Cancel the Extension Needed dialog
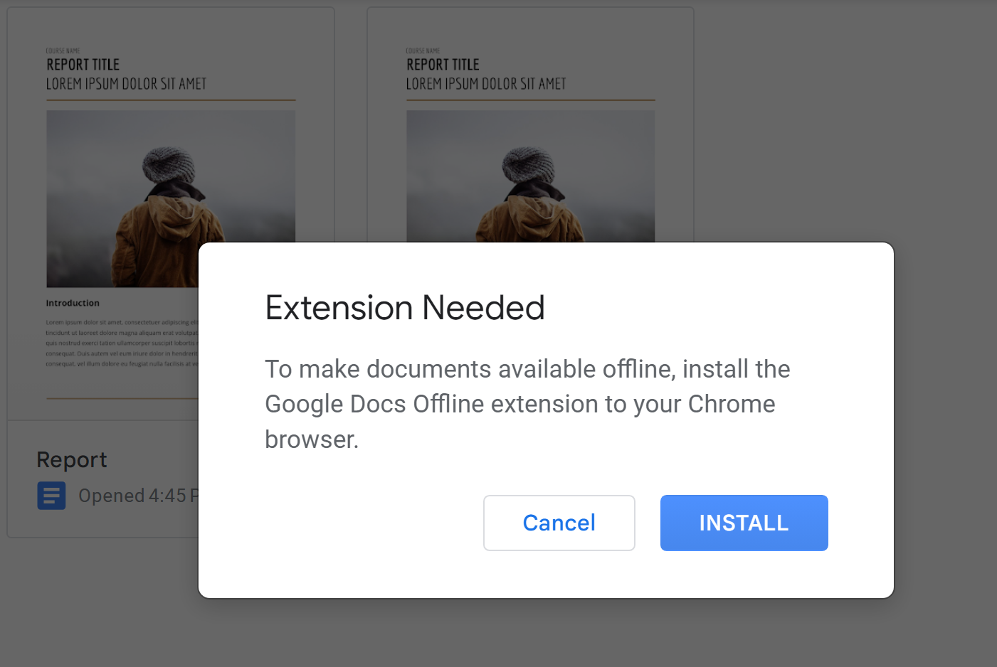 [x=559, y=523]
